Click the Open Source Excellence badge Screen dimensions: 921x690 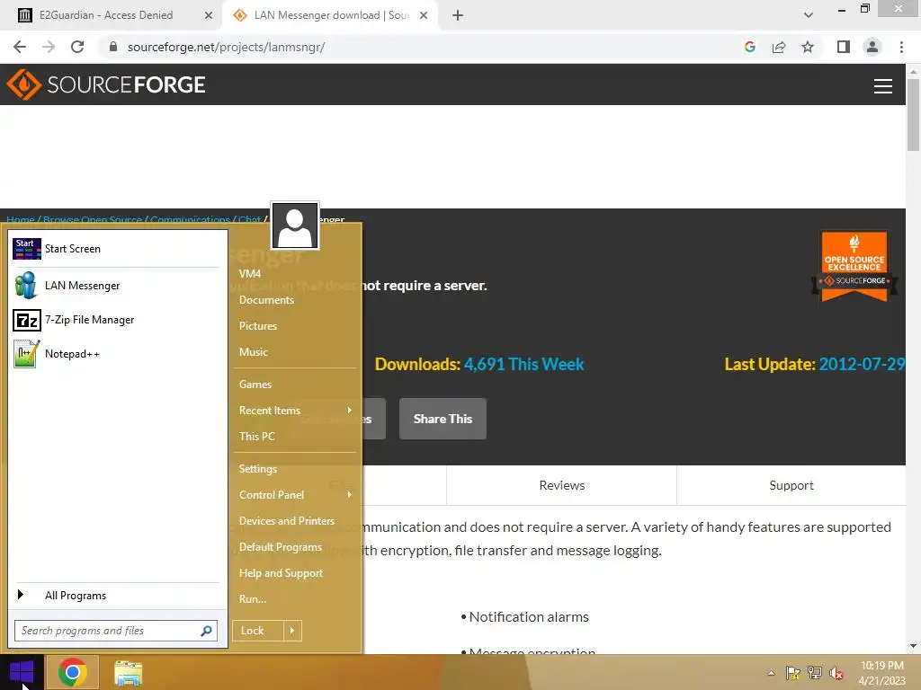click(854, 266)
